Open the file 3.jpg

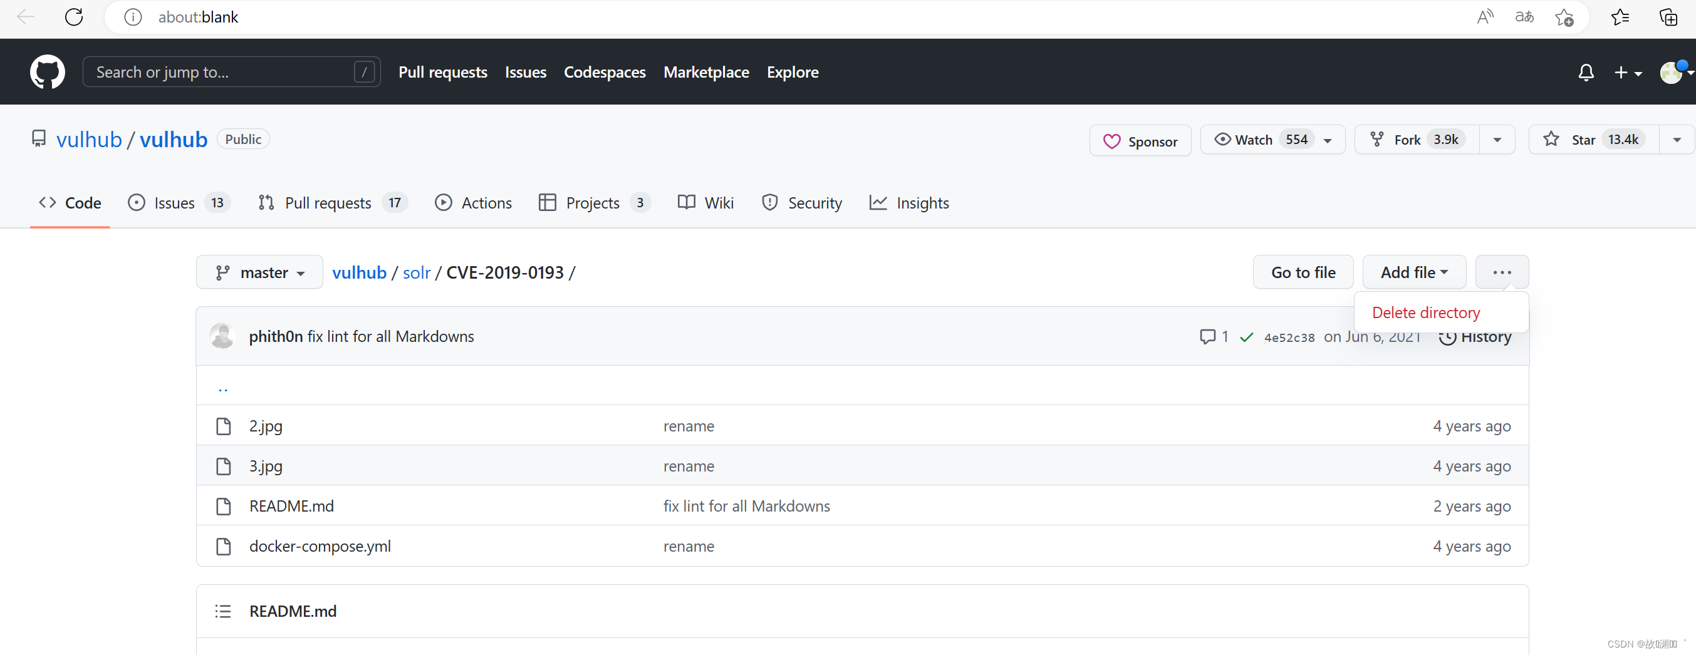(x=265, y=466)
